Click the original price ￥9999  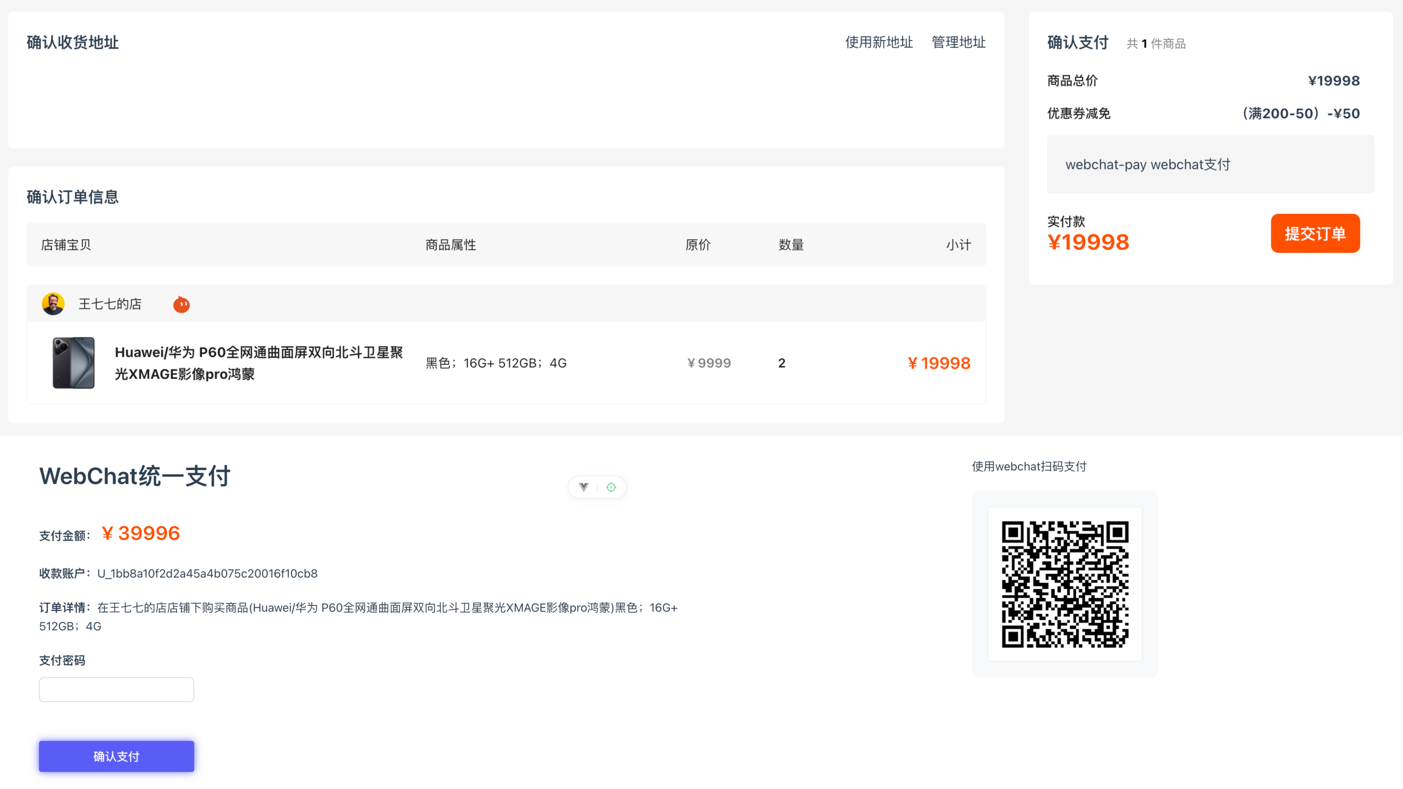pyautogui.click(x=709, y=363)
